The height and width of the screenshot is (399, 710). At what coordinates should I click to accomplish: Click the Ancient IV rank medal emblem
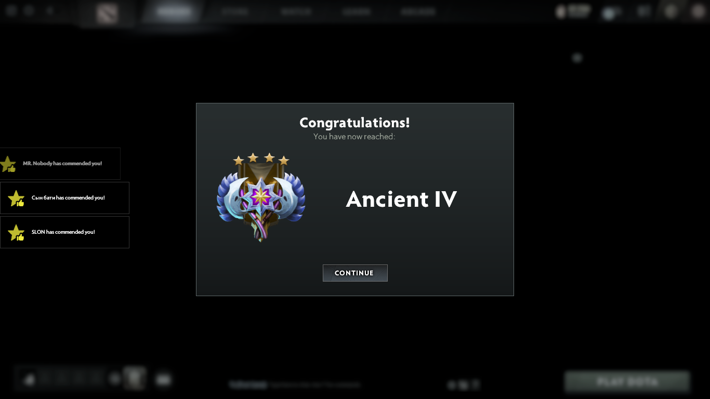click(x=261, y=198)
